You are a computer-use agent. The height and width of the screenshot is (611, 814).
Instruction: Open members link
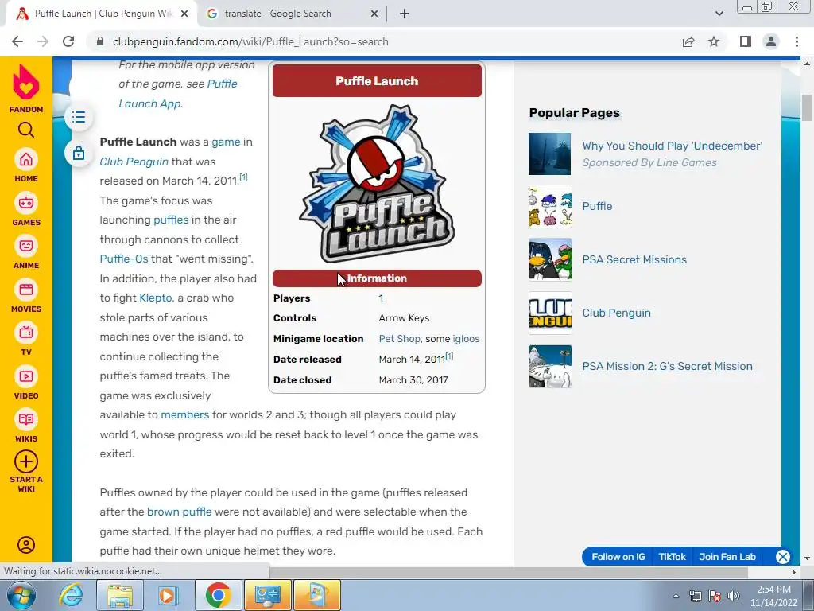coord(184,414)
